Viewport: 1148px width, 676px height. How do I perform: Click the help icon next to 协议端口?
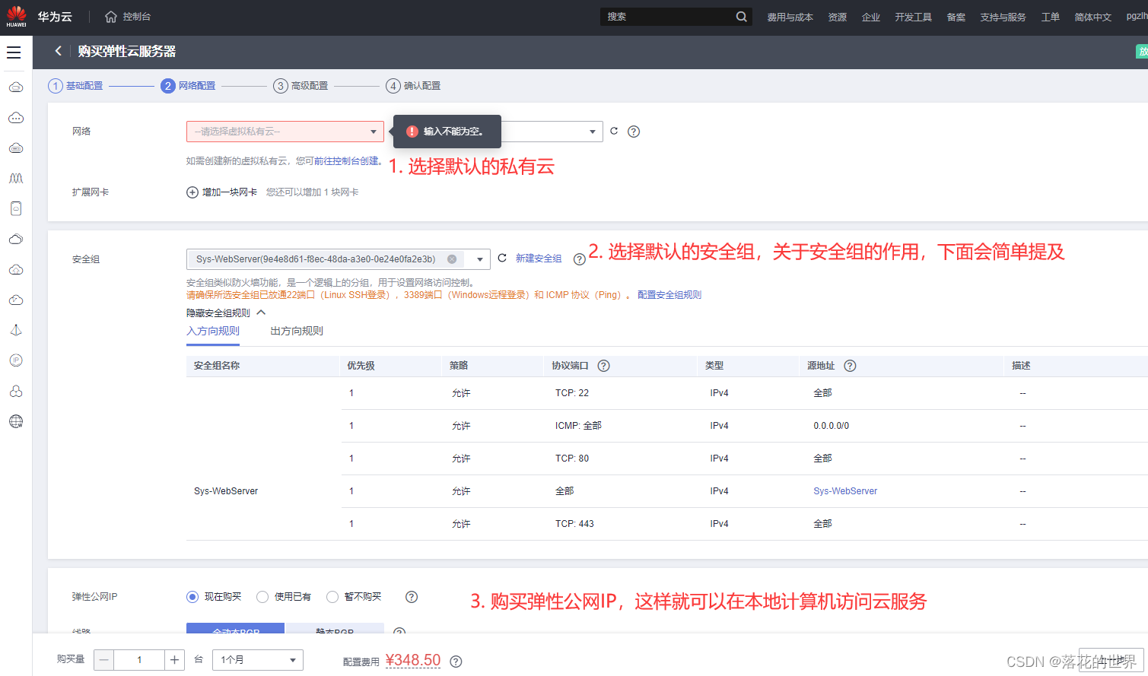(604, 366)
